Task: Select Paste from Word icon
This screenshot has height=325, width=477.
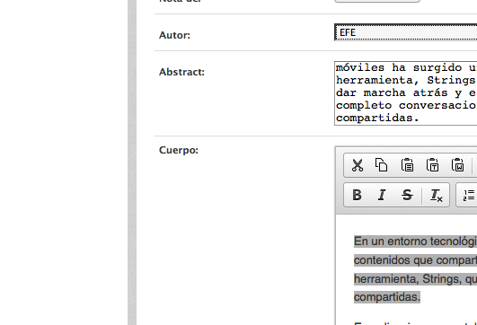Action: (457, 165)
